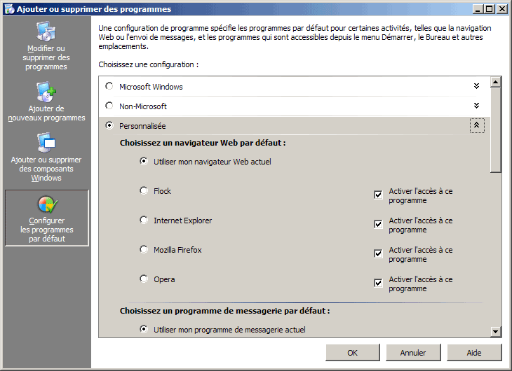Image resolution: width=512 pixels, height=371 pixels.
Task: Choose the Non-Microsoft configuration option
Action: pos(109,106)
